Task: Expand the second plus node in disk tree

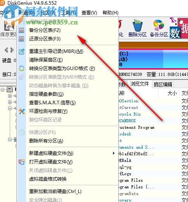Action: [10, 102]
